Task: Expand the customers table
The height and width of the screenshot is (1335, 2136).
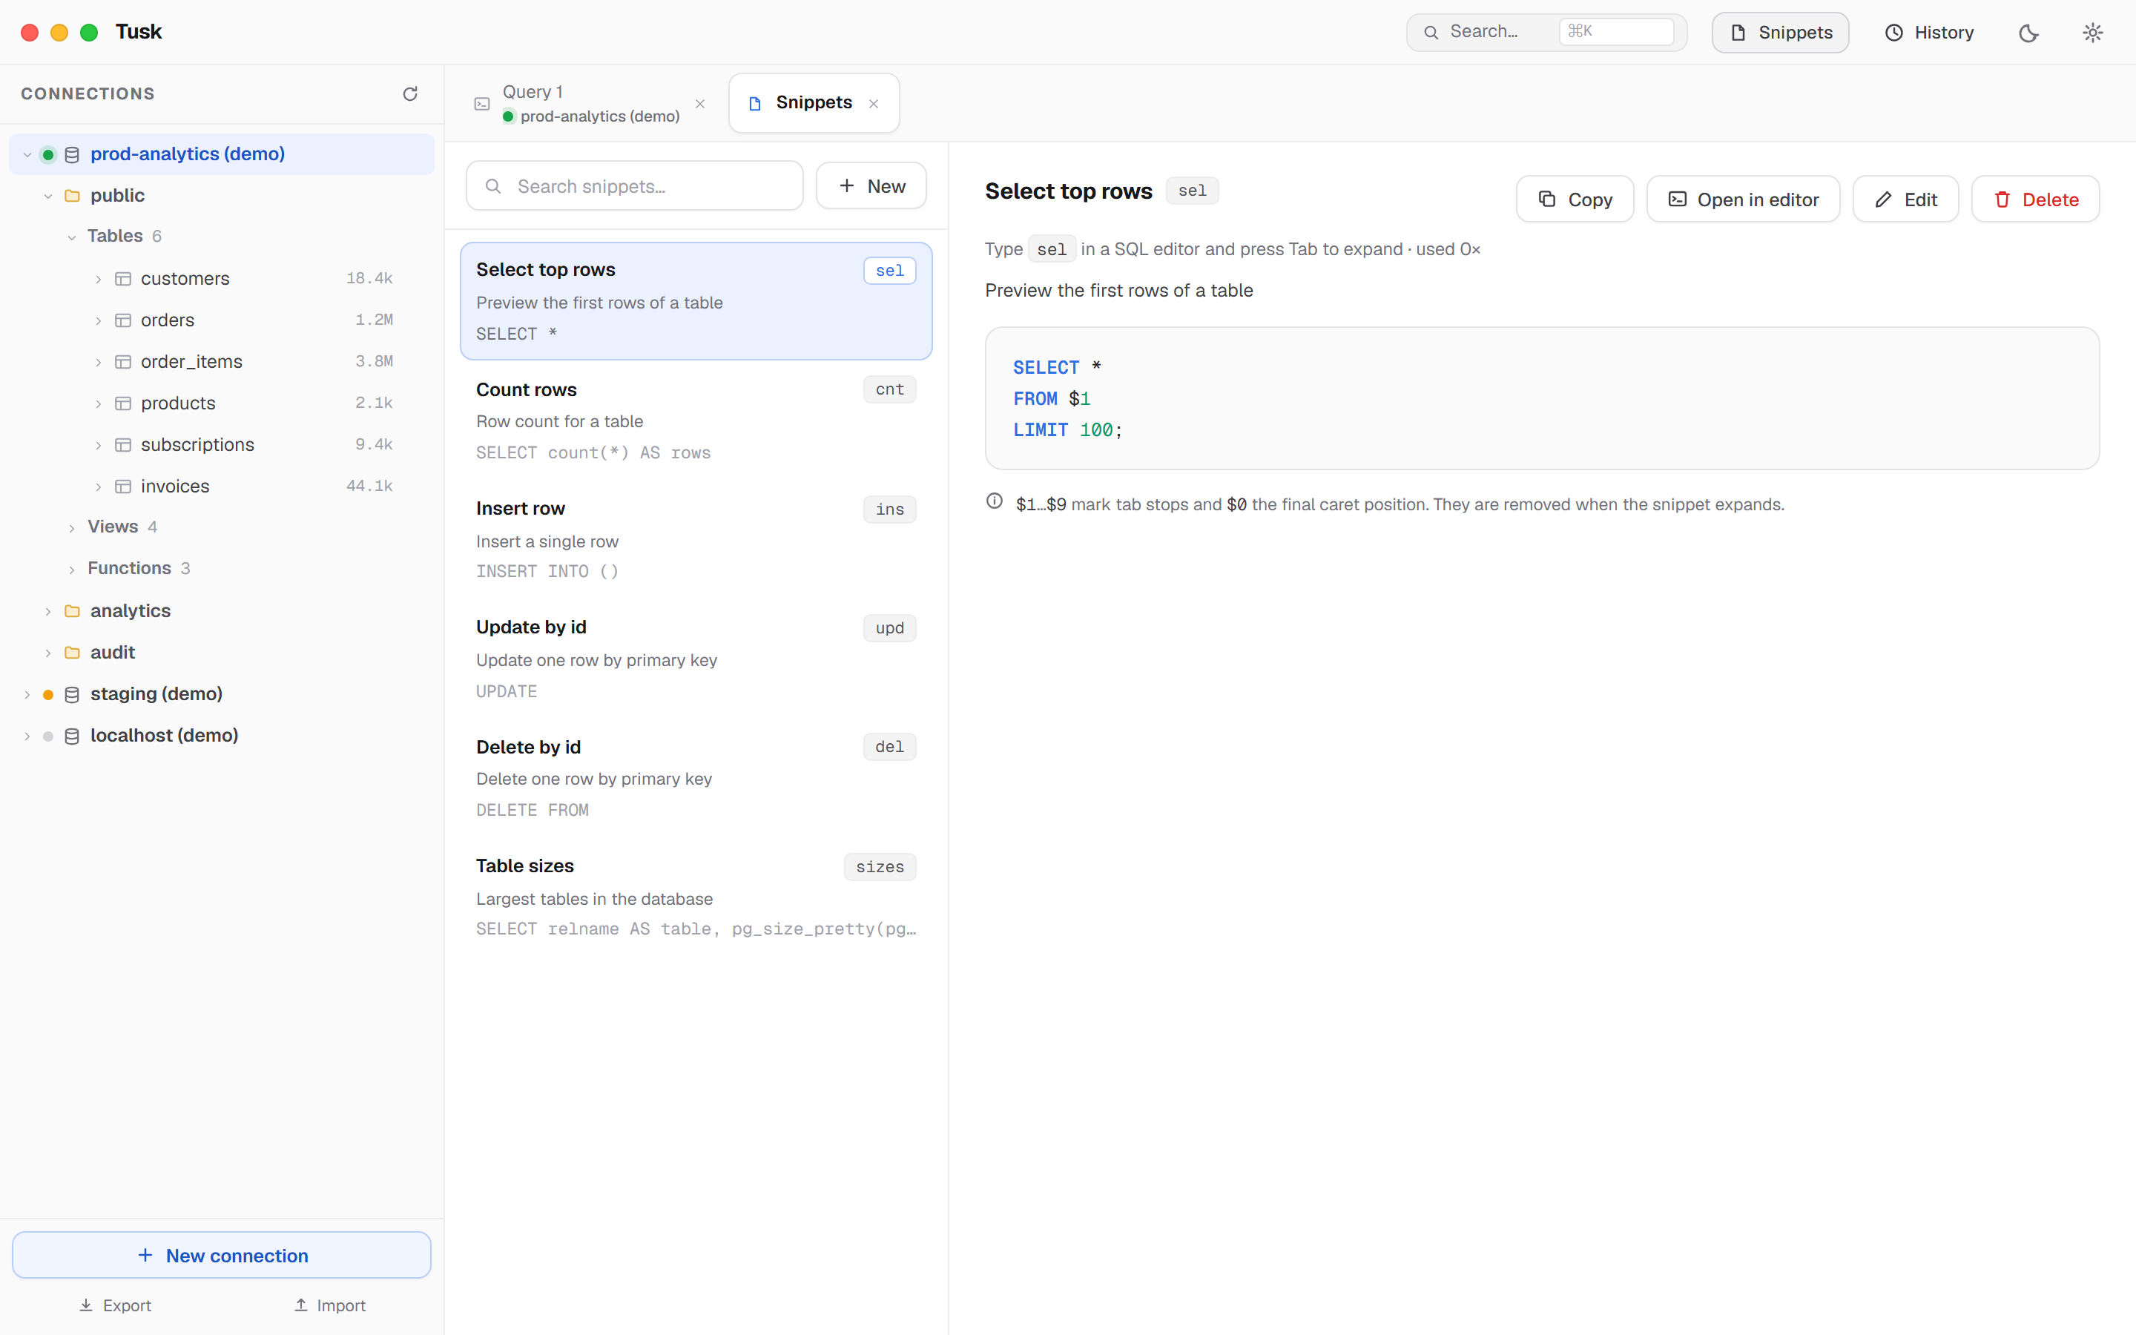Action: click(98, 279)
